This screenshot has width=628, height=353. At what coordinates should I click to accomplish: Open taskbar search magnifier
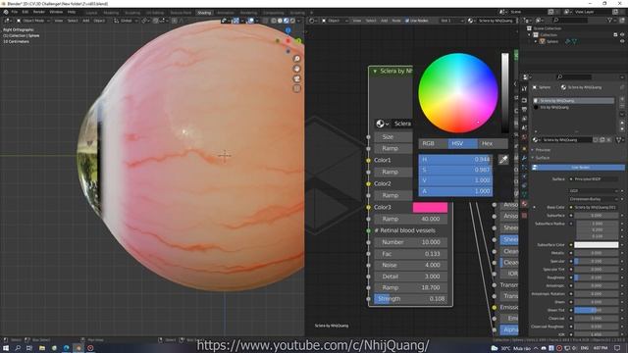coord(18,348)
